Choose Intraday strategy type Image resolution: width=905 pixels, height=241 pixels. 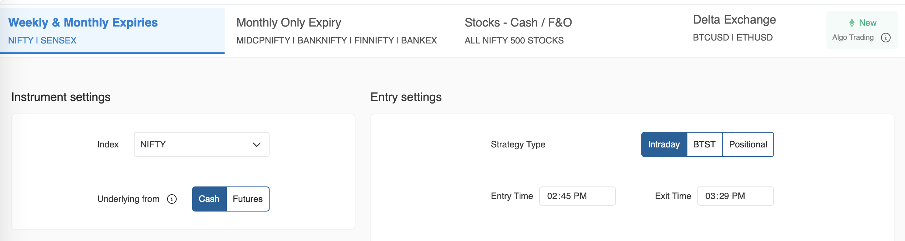point(664,144)
